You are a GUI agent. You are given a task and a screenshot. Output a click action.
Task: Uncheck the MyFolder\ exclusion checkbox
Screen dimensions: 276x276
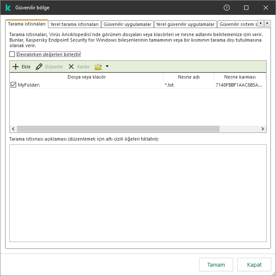(x=13, y=85)
